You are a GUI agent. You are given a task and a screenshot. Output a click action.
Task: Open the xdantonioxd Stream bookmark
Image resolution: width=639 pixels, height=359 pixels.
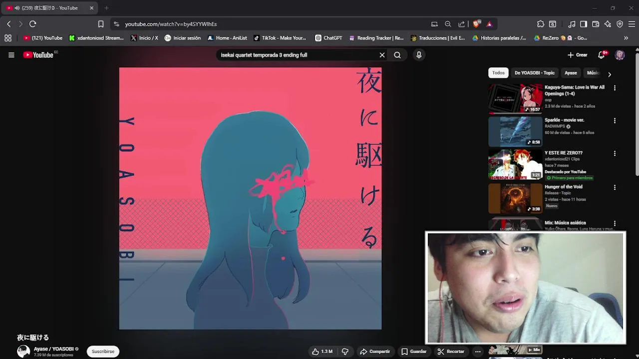[x=96, y=38]
